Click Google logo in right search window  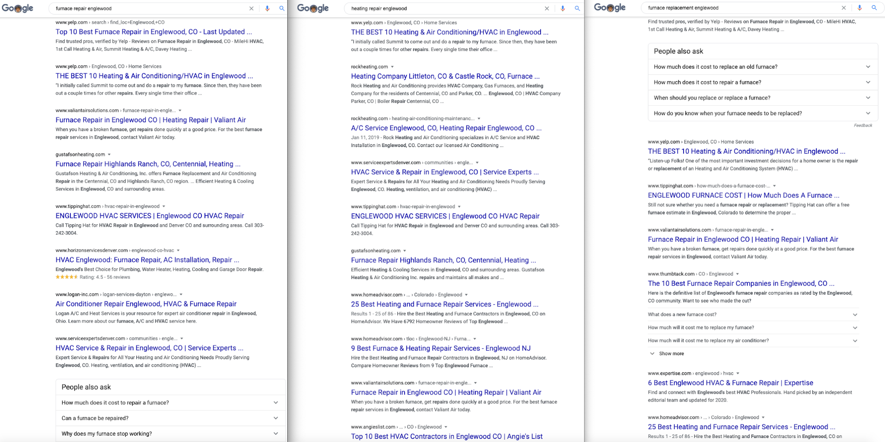[610, 8]
